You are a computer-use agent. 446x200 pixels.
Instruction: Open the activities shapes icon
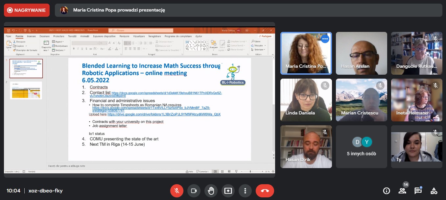click(434, 191)
